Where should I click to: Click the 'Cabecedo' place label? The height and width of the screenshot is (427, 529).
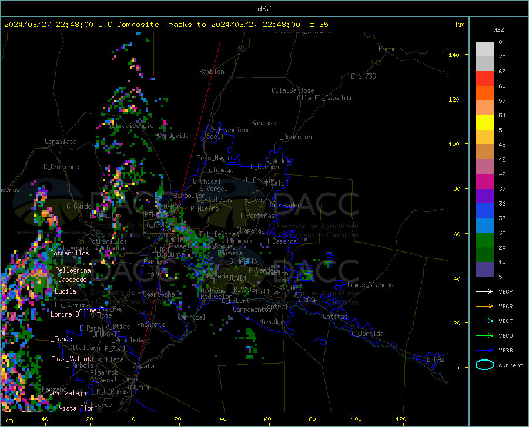(72, 280)
